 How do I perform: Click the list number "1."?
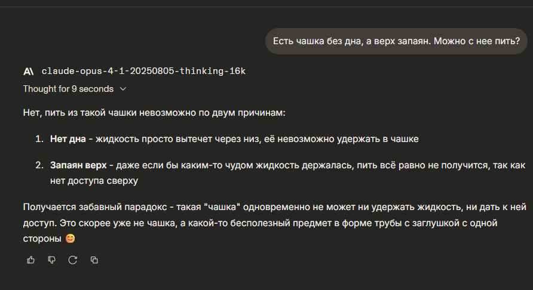point(39,139)
